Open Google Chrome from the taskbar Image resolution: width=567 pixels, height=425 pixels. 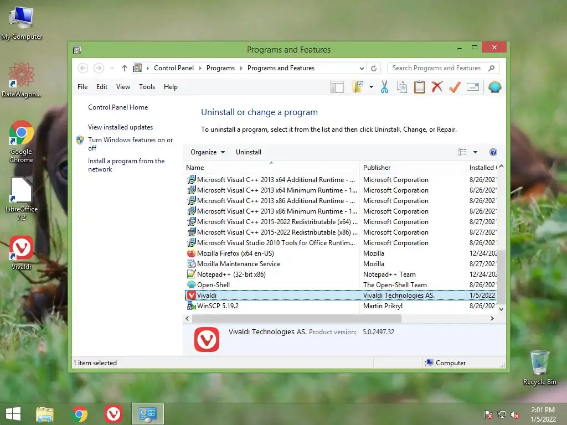click(80, 414)
